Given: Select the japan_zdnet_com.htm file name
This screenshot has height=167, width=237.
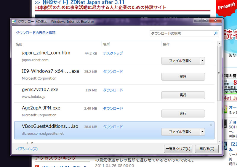Looking at the screenshot, I should tap(46, 53).
